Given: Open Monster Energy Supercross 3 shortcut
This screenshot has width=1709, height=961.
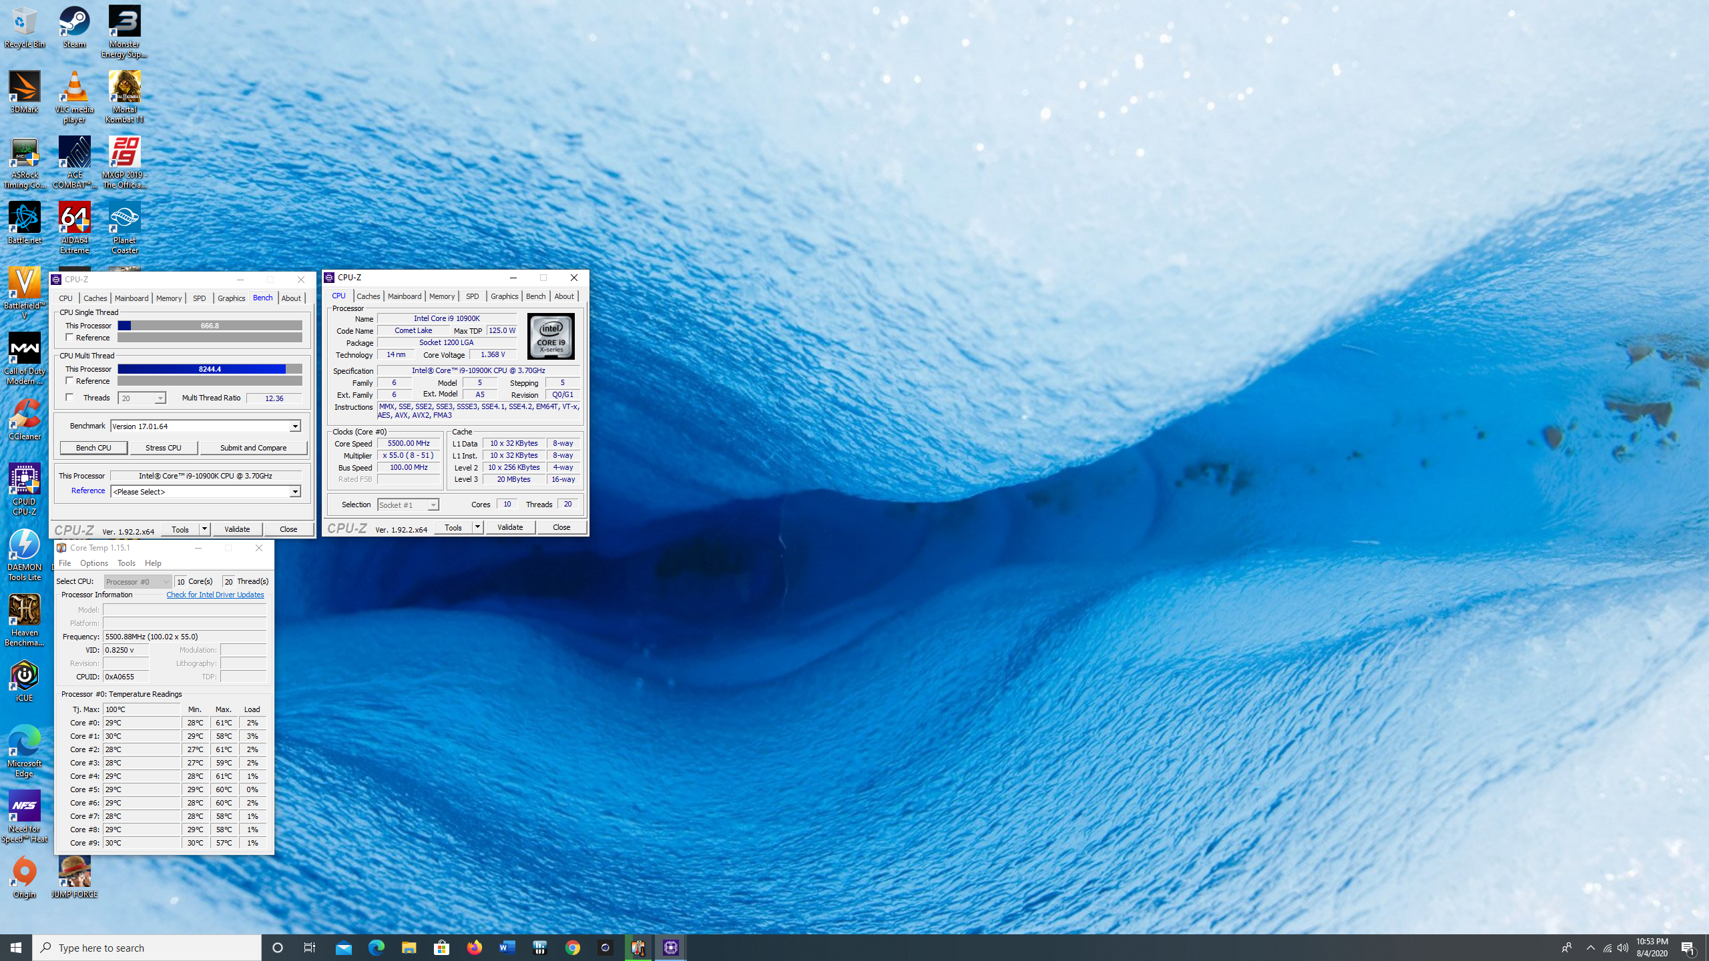Looking at the screenshot, I should coord(124,32).
